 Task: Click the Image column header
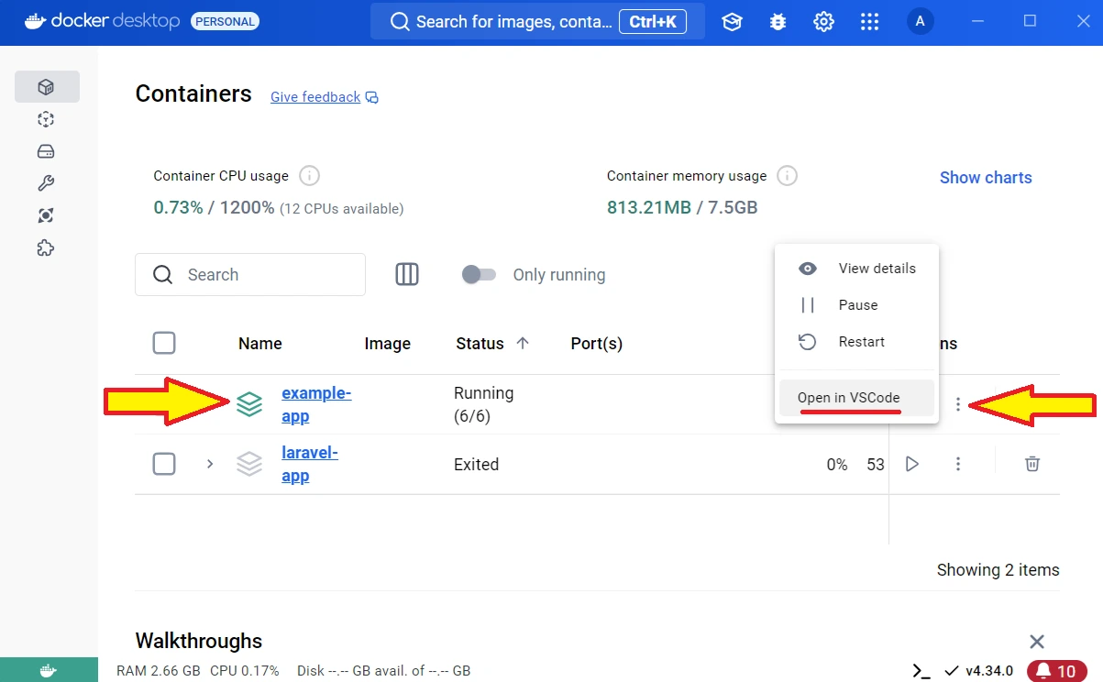(x=388, y=344)
